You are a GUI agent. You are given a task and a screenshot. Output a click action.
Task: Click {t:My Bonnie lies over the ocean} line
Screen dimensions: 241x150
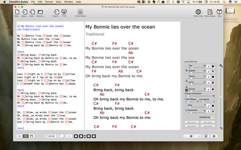(x=41, y=26)
